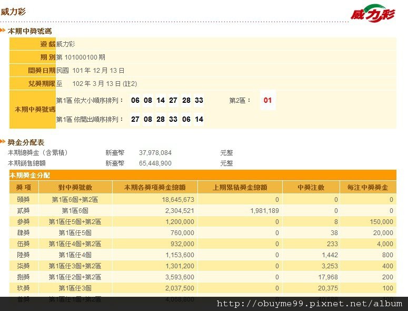This screenshot has height=311, width=408.
Task: Click the 上期累積獎金總額 column header
Action: click(240, 187)
